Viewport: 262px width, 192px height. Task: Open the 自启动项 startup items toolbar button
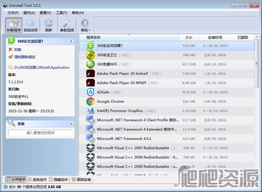coord(31,25)
